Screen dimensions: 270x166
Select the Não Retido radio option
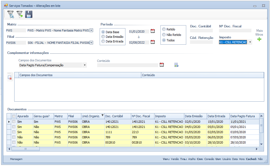point(164,35)
